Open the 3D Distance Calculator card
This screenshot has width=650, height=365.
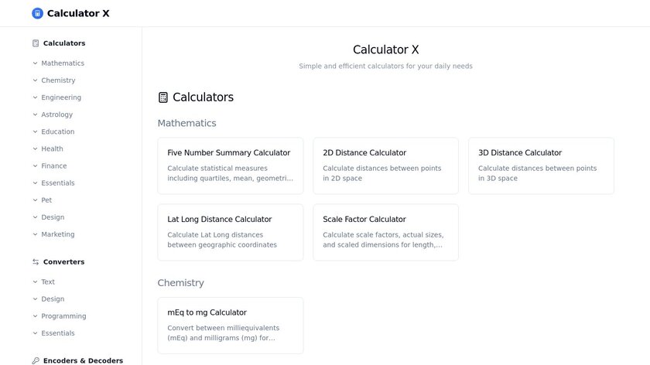(541, 165)
